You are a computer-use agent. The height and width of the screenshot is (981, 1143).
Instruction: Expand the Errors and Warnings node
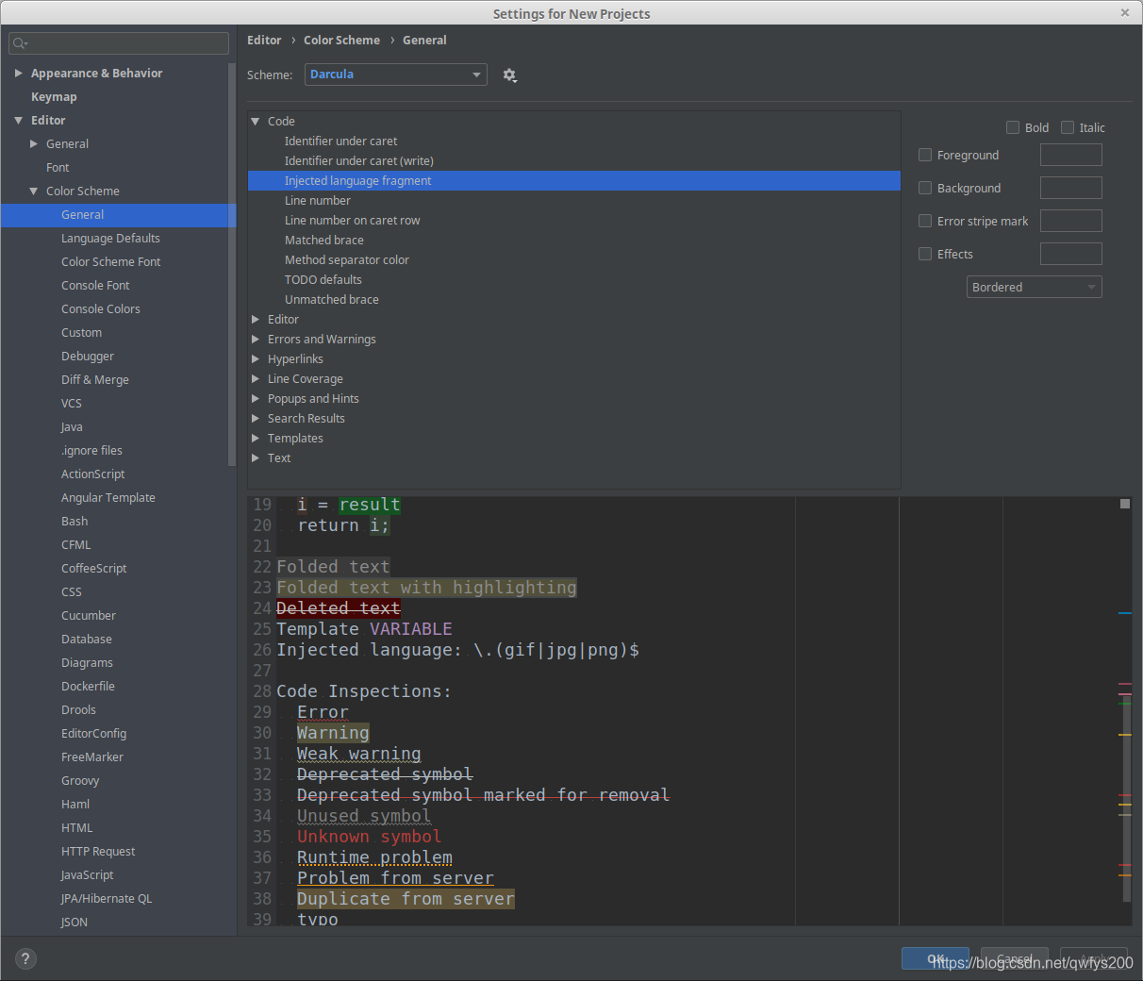tap(255, 340)
